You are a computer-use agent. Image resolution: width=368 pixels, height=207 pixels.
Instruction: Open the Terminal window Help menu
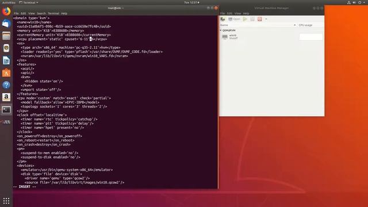coord(64,13)
